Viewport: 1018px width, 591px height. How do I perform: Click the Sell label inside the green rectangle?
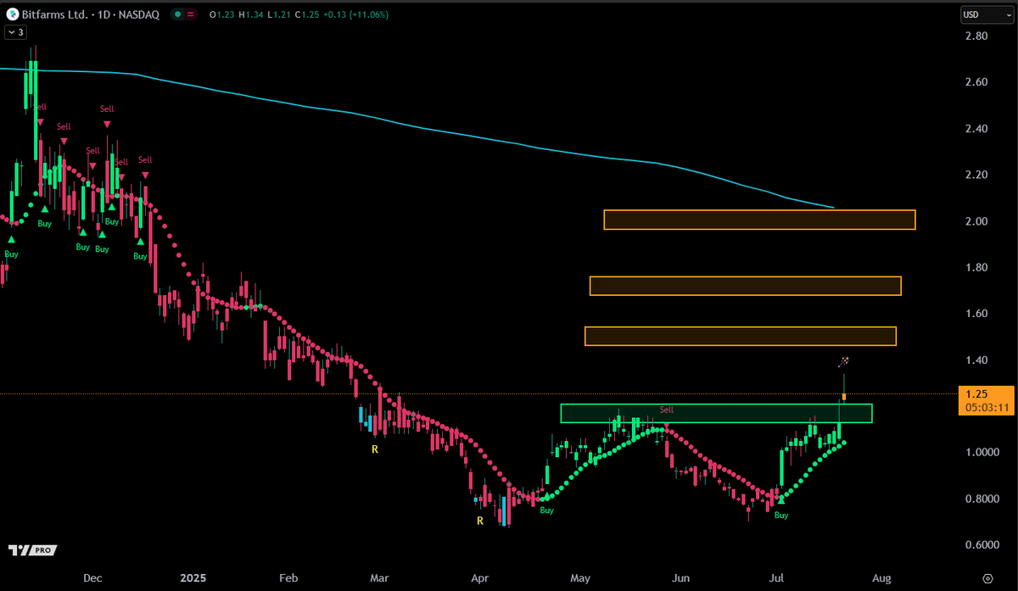(x=667, y=410)
